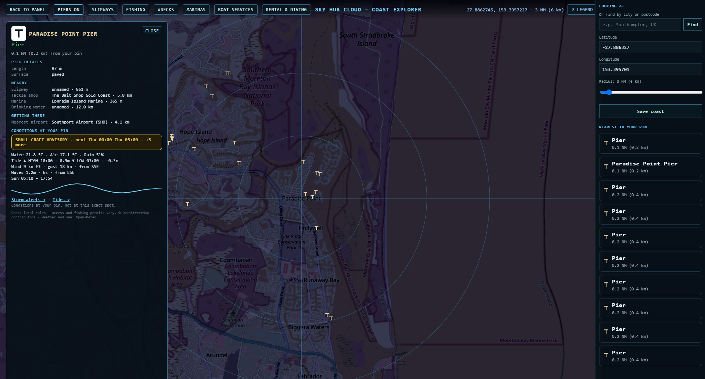Click 'Ephraim Island Marina · 365 m'

click(x=87, y=101)
